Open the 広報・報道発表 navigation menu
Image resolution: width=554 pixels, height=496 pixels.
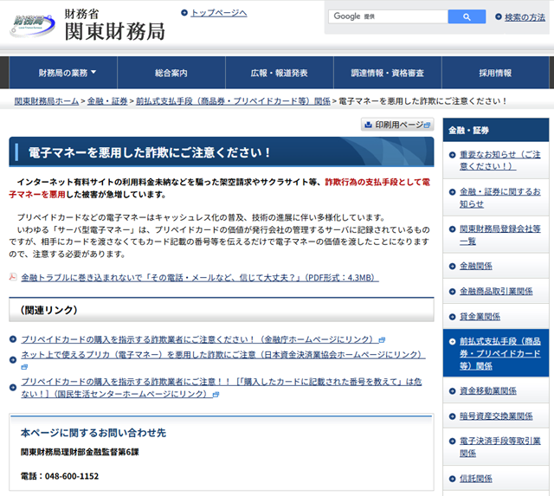(x=279, y=74)
